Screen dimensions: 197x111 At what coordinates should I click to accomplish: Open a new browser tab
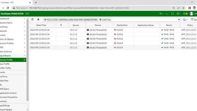[x=36, y=2]
